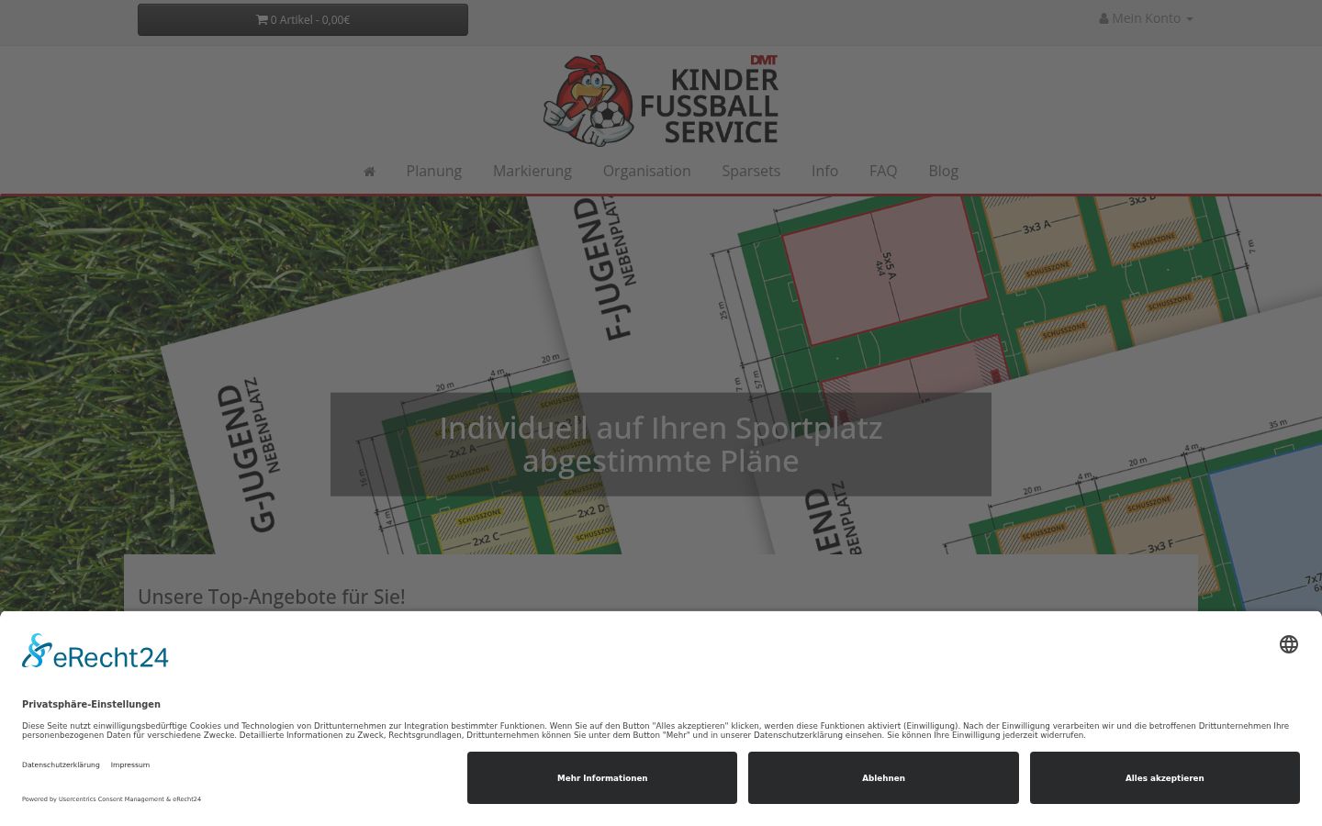Open the Markierung menu item
Viewport: 1322px width, 826px height.
(532, 171)
